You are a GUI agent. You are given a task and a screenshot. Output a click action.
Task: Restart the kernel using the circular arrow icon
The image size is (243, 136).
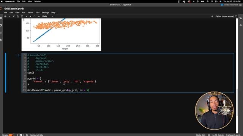point(35,16)
